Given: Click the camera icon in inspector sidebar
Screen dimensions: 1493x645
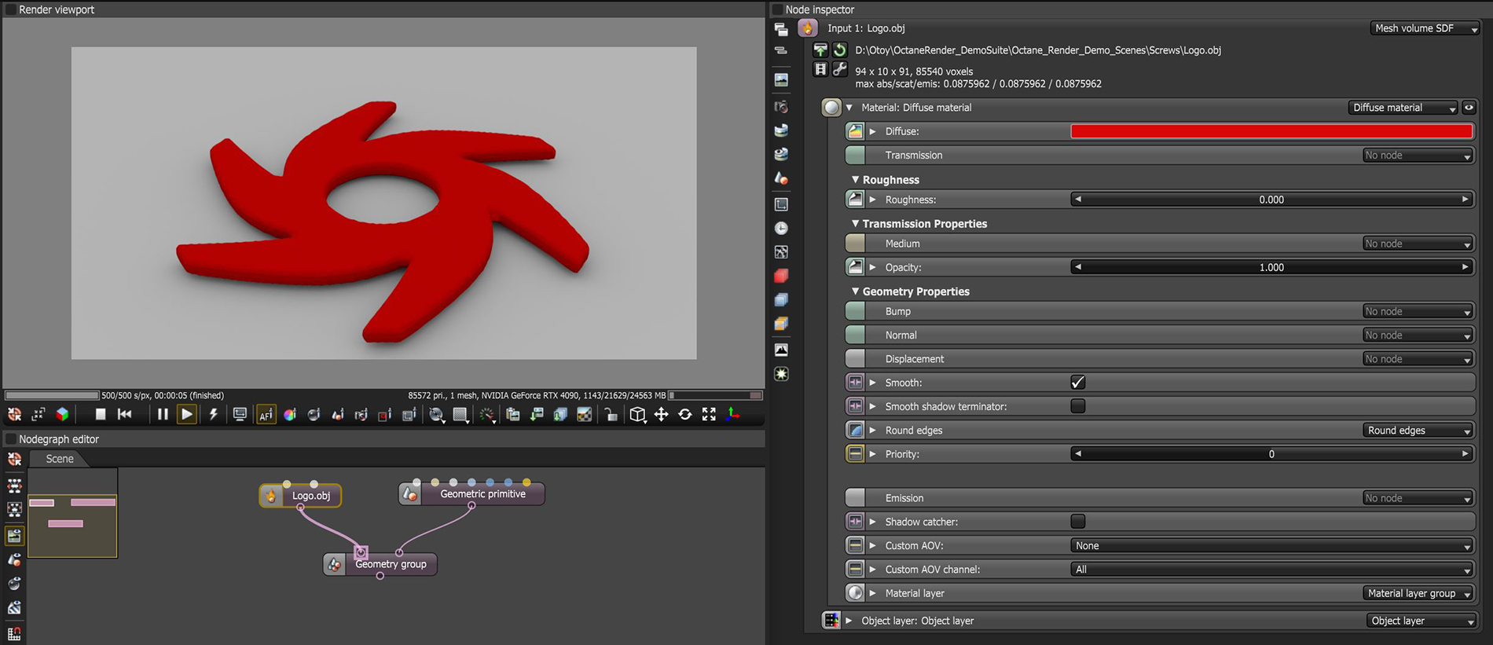Looking at the screenshot, I should 781,106.
